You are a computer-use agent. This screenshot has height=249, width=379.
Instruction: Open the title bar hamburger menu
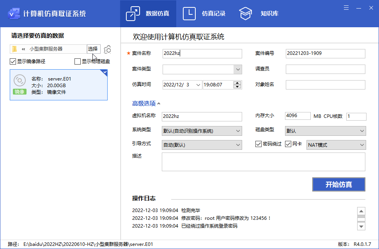[346, 8]
